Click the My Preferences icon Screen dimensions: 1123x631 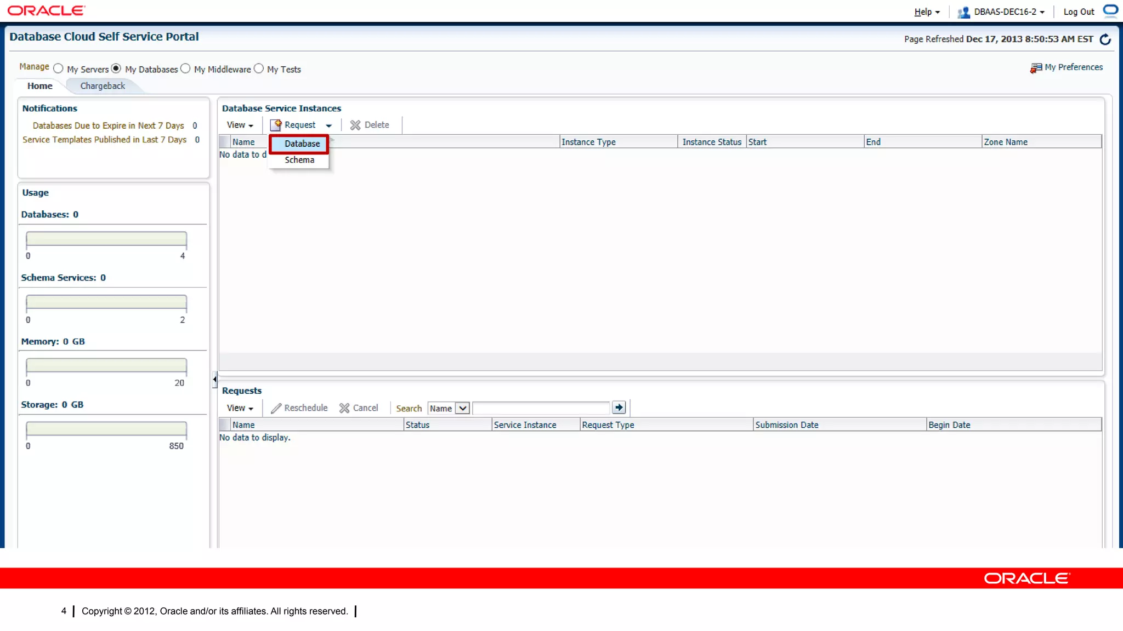click(1036, 68)
